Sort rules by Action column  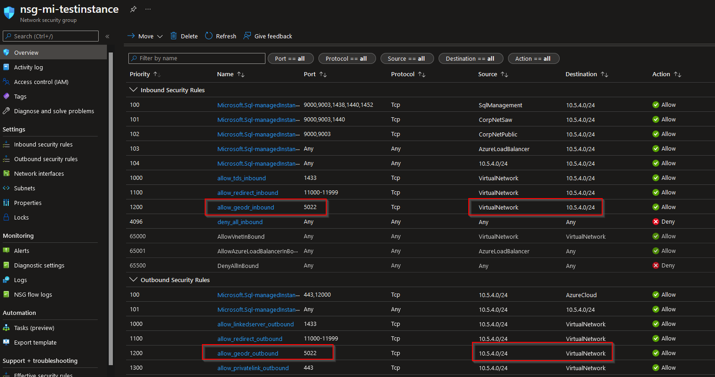pos(667,74)
